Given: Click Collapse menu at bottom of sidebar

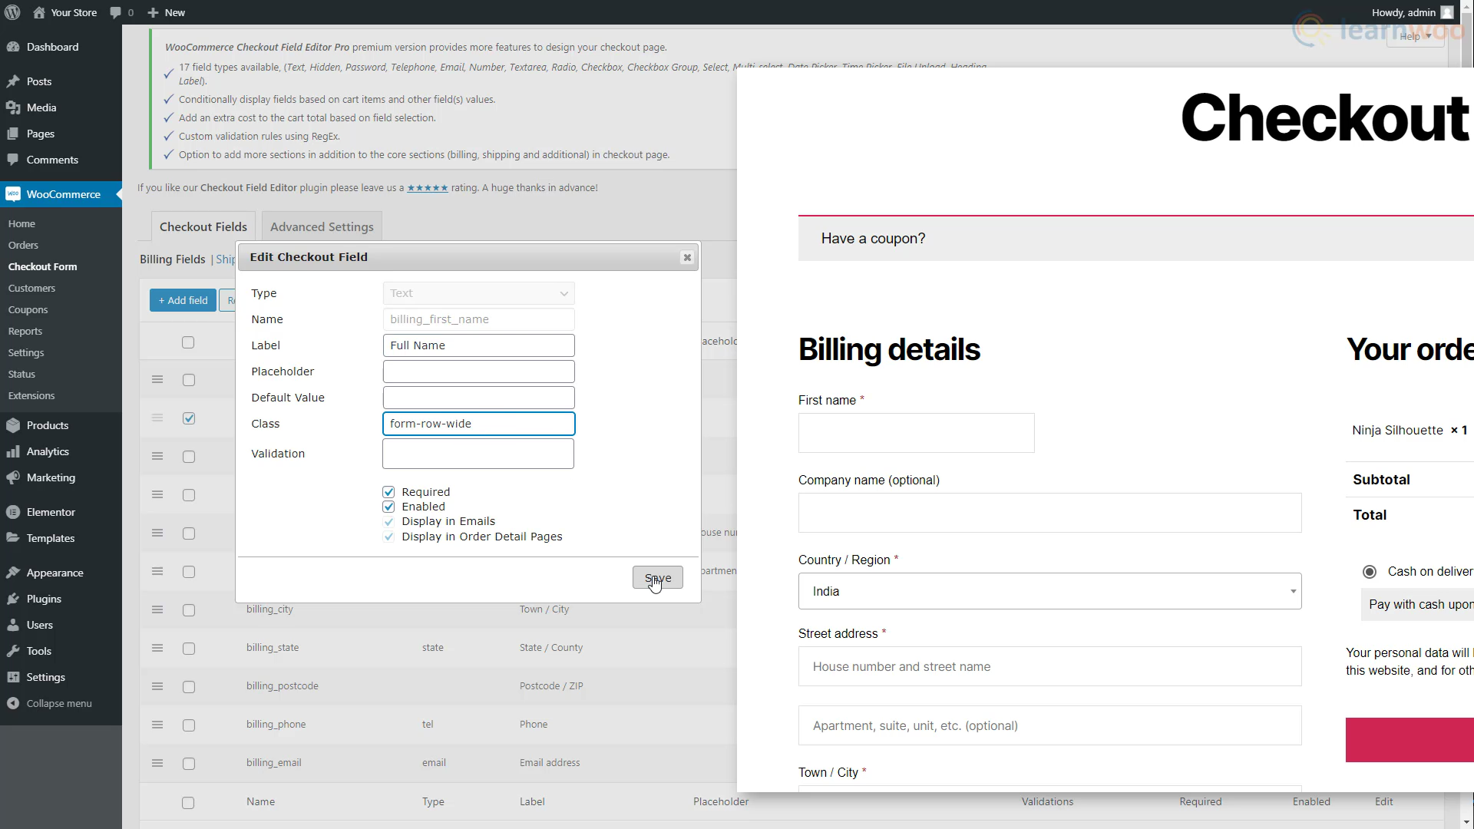Looking at the screenshot, I should click(58, 702).
